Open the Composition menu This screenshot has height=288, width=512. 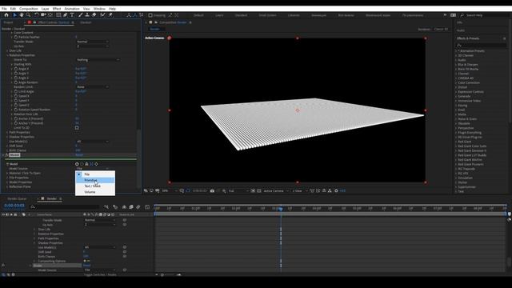click(29, 9)
